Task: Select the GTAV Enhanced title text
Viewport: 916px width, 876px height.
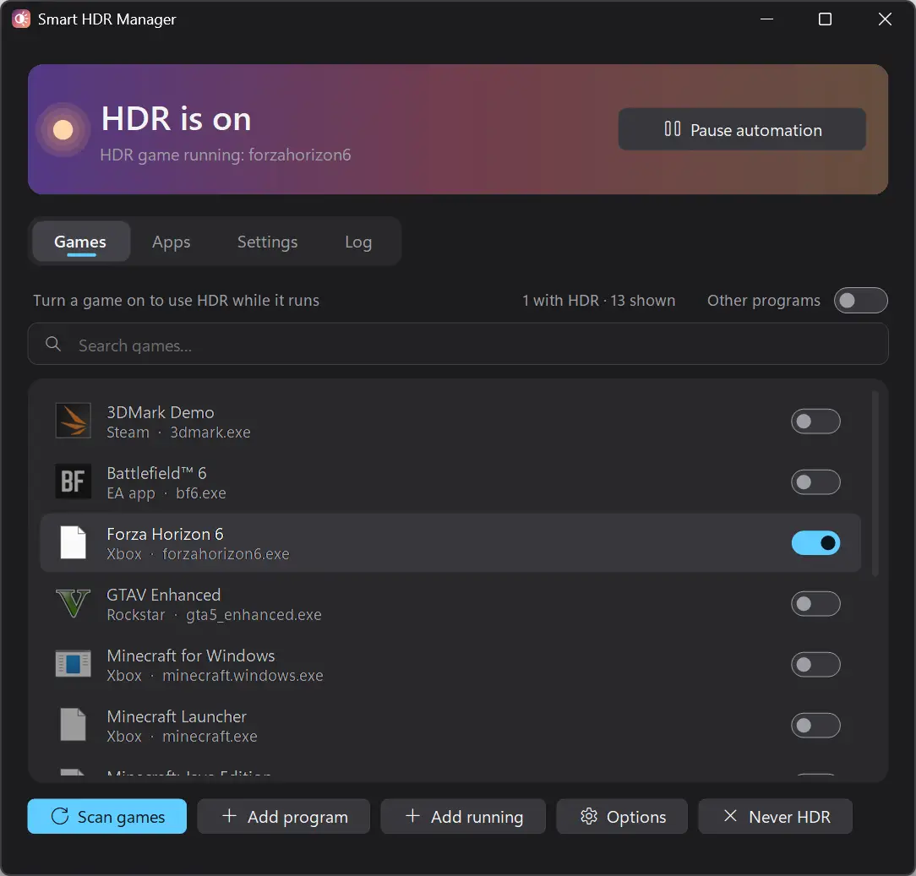Action: pyautogui.click(x=164, y=595)
